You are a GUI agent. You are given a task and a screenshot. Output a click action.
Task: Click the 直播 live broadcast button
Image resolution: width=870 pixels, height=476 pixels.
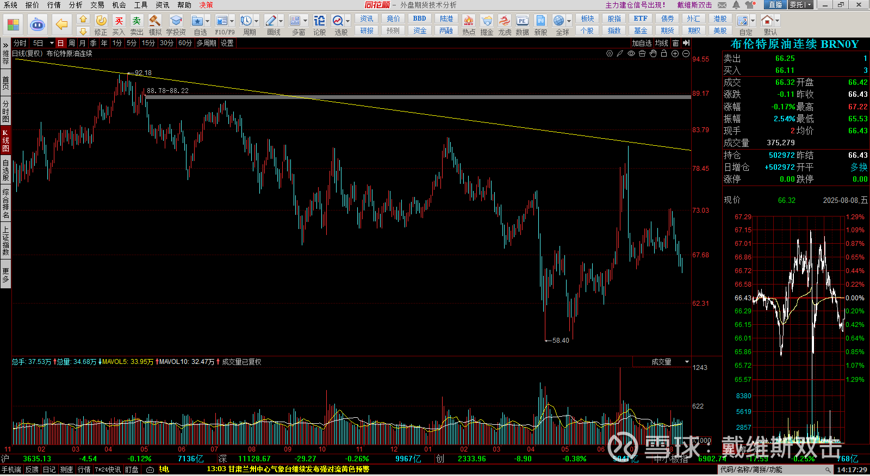(x=775, y=5)
